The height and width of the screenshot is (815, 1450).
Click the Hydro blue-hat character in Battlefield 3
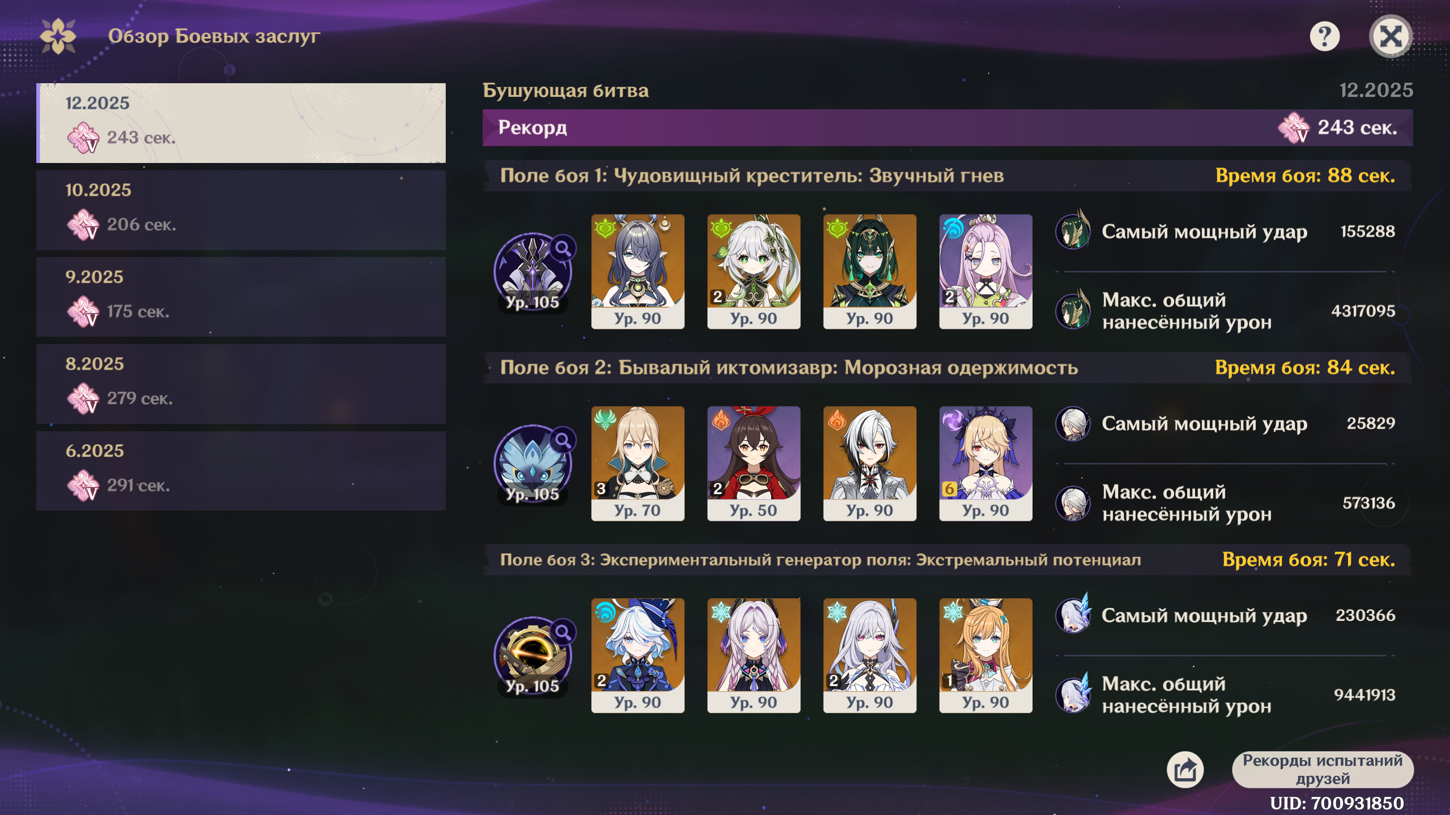click(638, 655)
